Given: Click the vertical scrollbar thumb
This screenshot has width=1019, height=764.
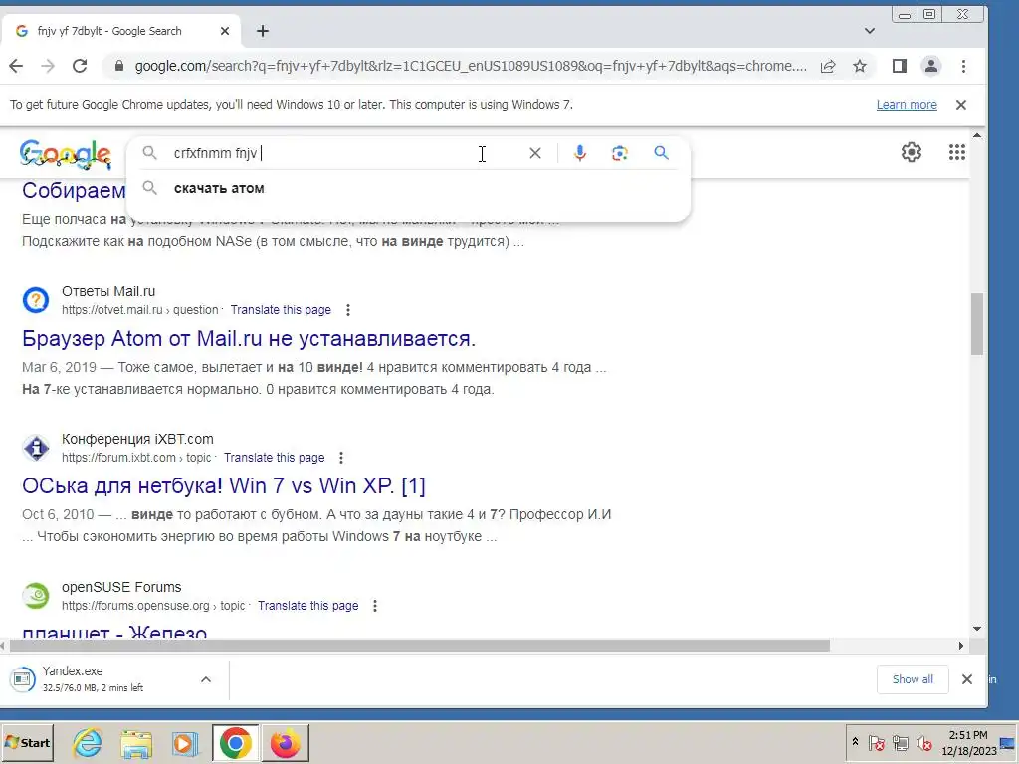Looking at the screenshot, I should 977,324.
